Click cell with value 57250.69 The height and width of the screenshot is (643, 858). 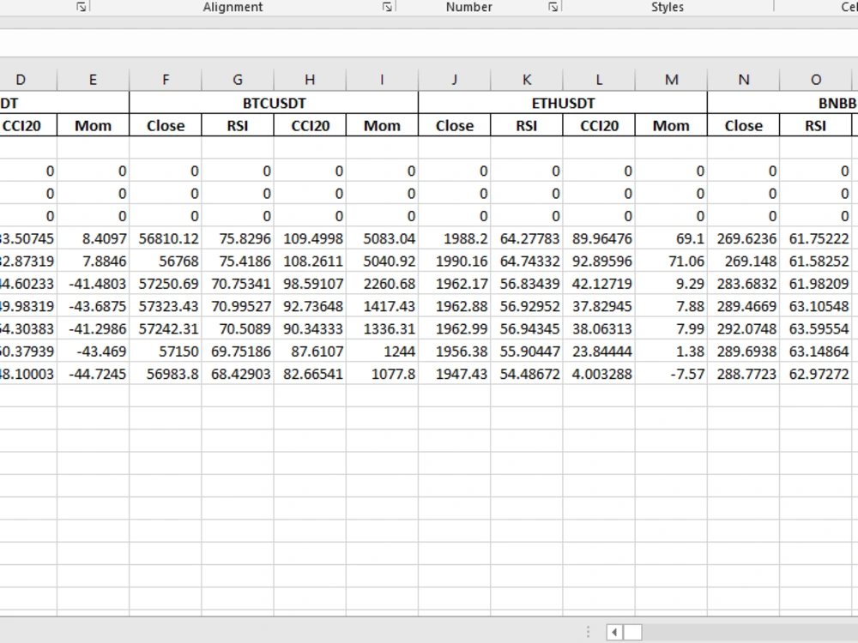(166, 283)
